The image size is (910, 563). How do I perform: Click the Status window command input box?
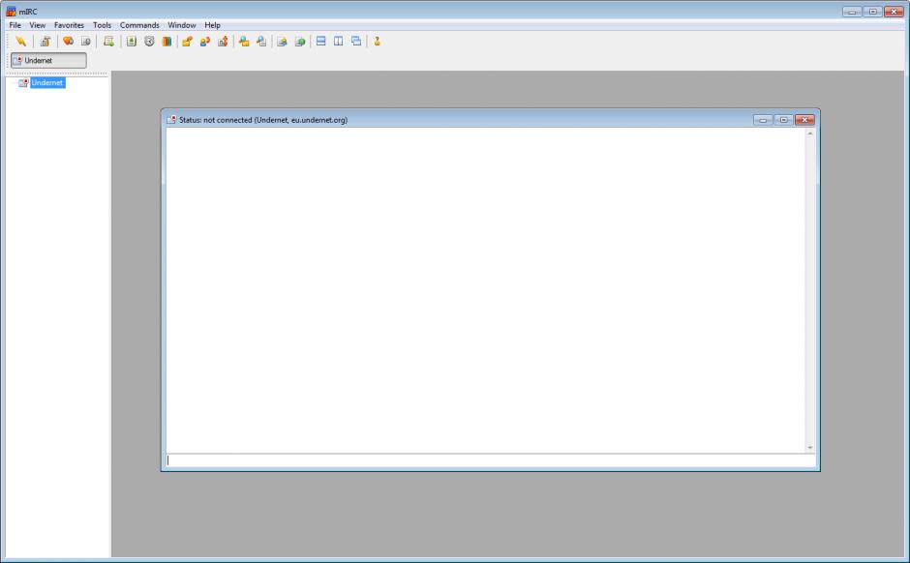click(491, 460)
